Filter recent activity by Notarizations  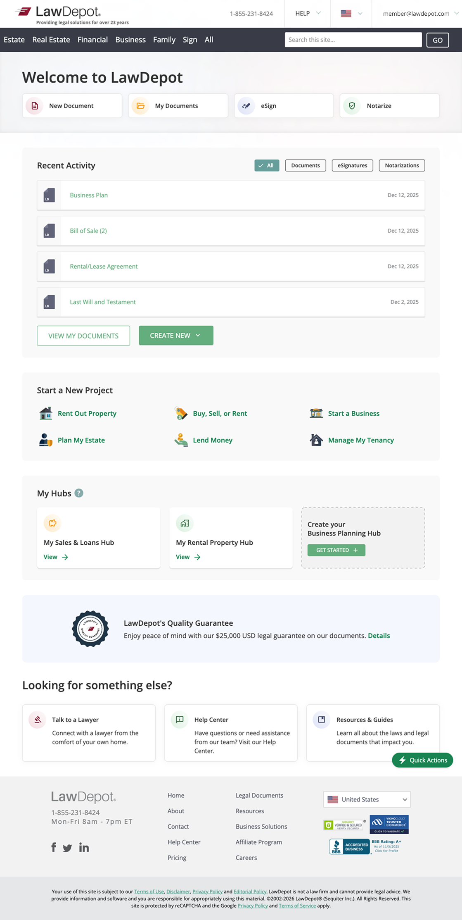[402, 165]
